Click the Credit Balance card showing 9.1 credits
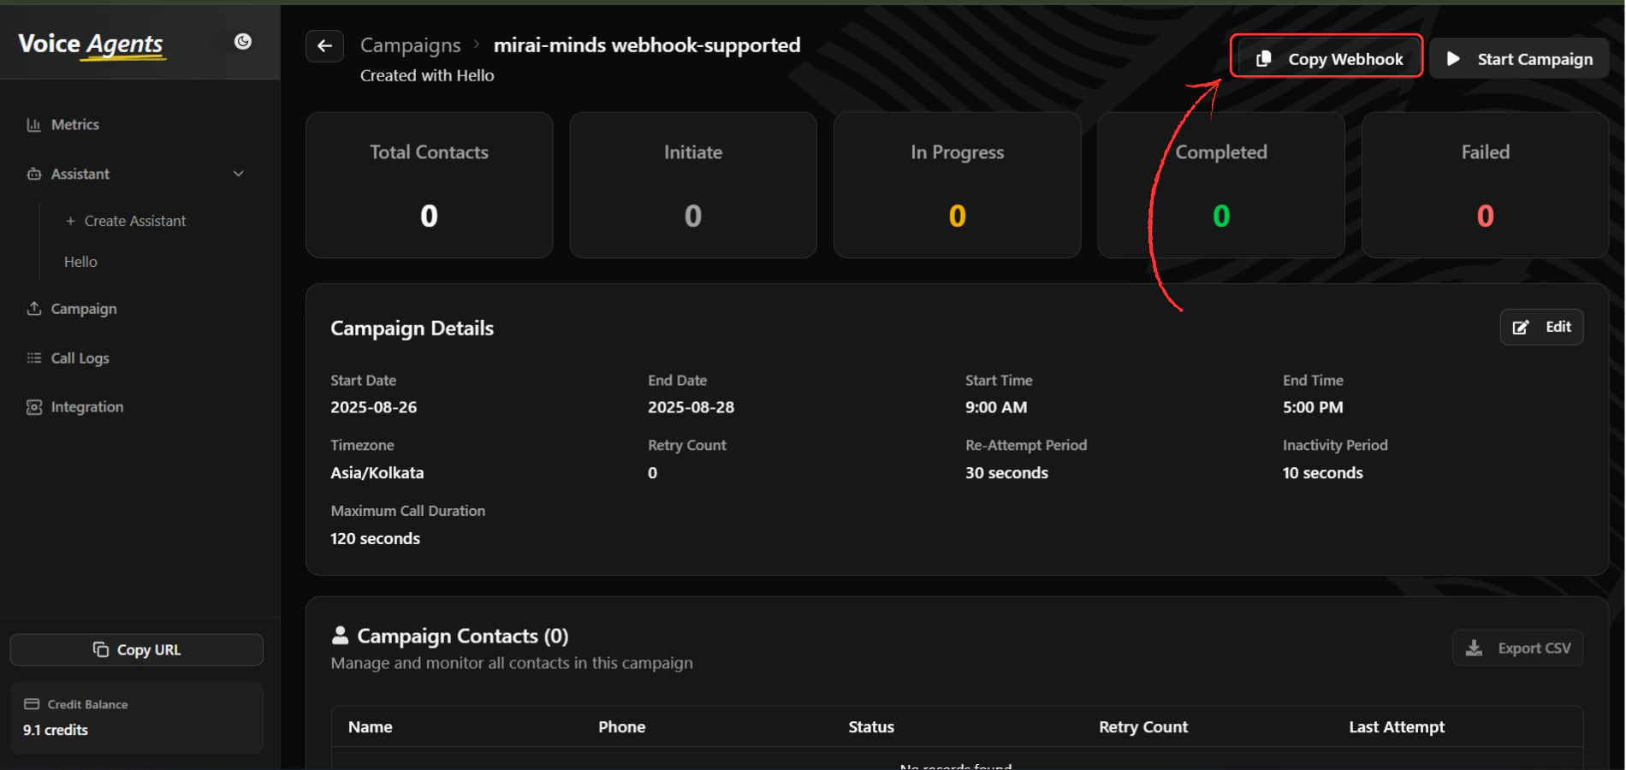The width and height of the screenshot is (1626, 770). [x=135, y=717]
